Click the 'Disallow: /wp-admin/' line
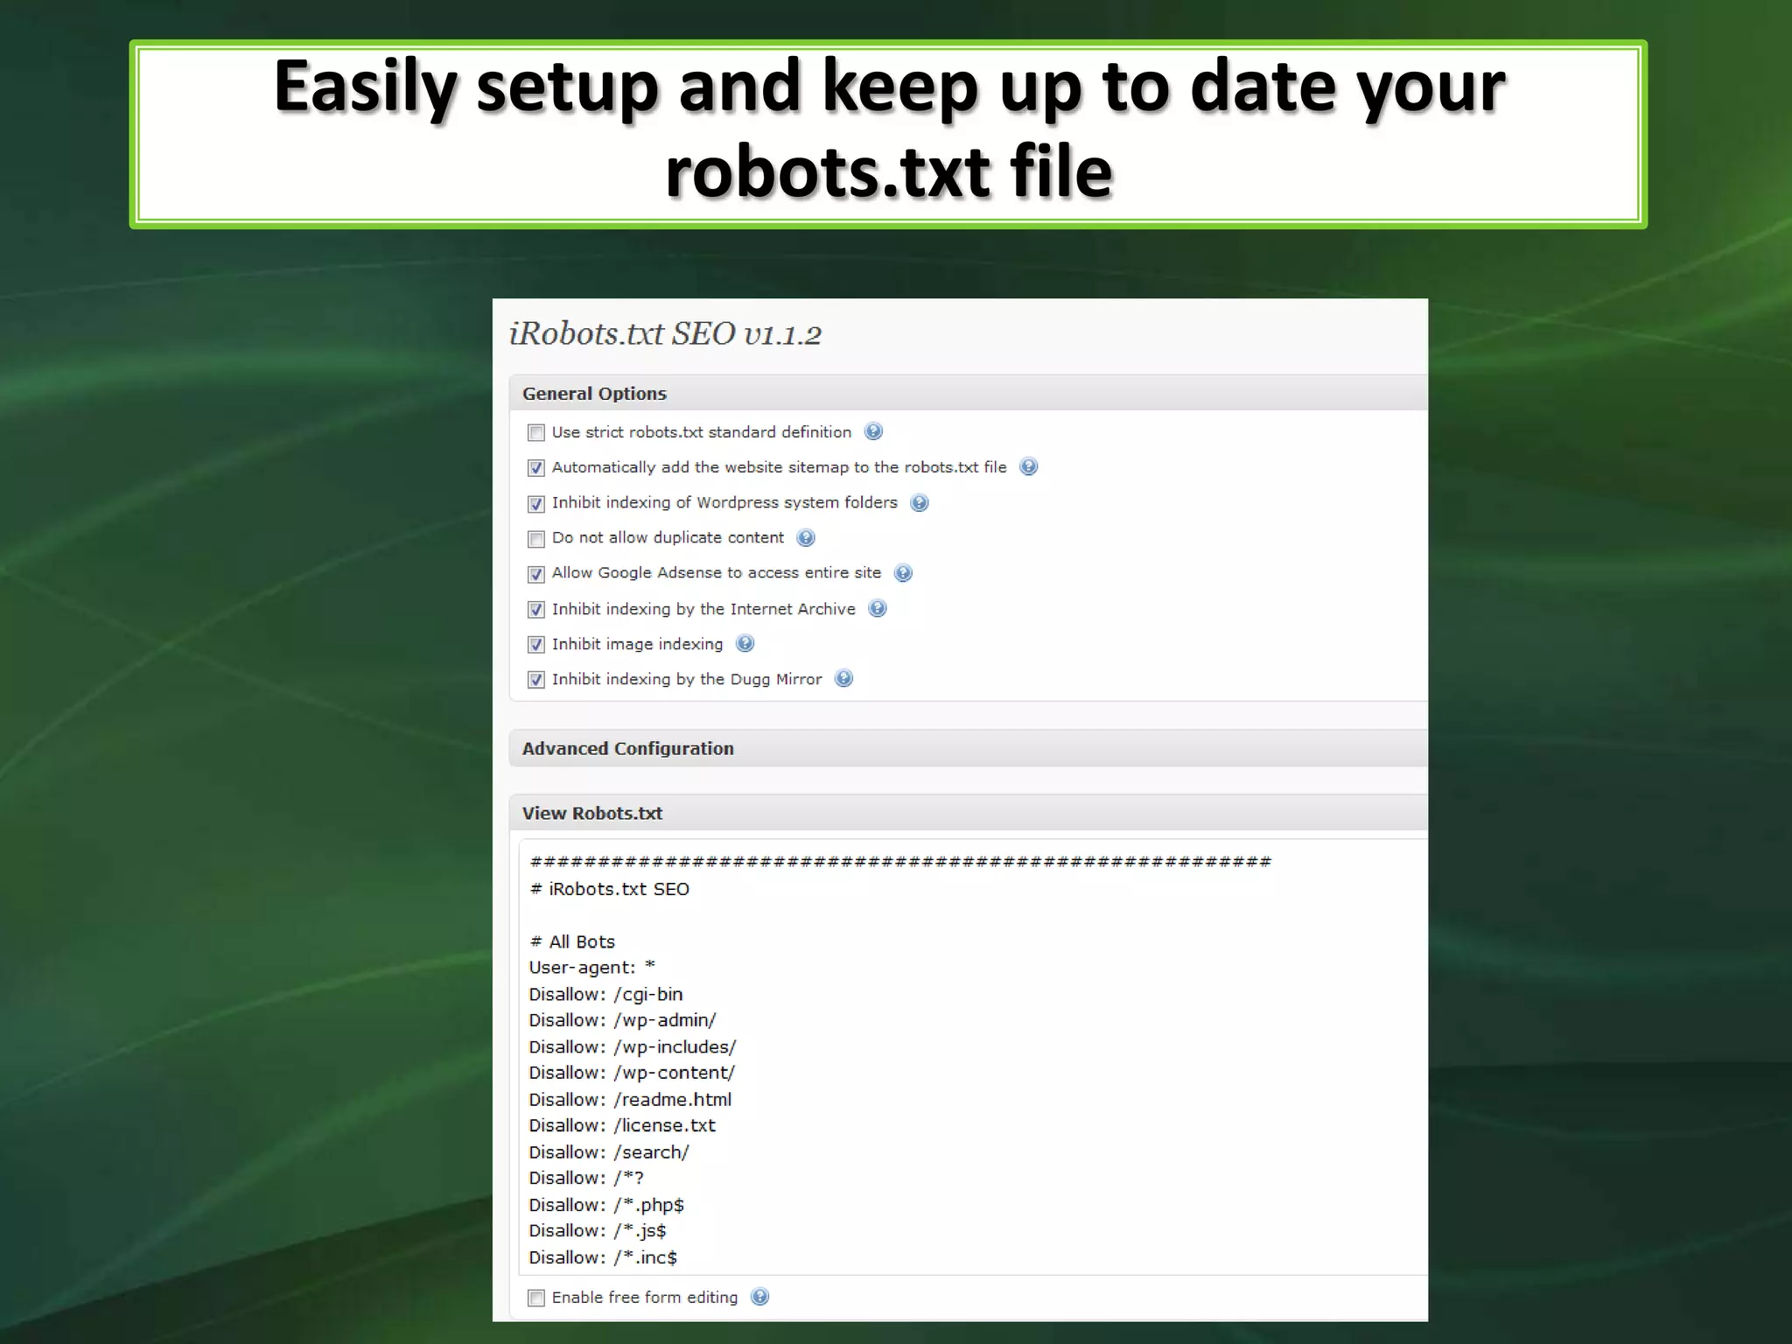 pos(622,1020)
